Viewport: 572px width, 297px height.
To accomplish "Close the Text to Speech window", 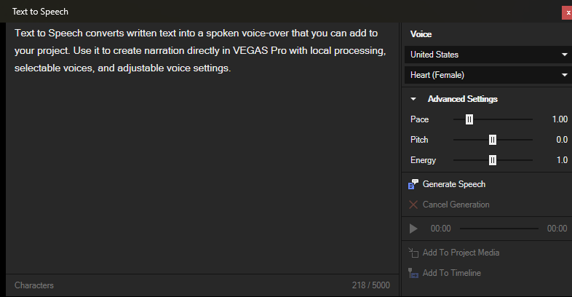I will point(566,12).
